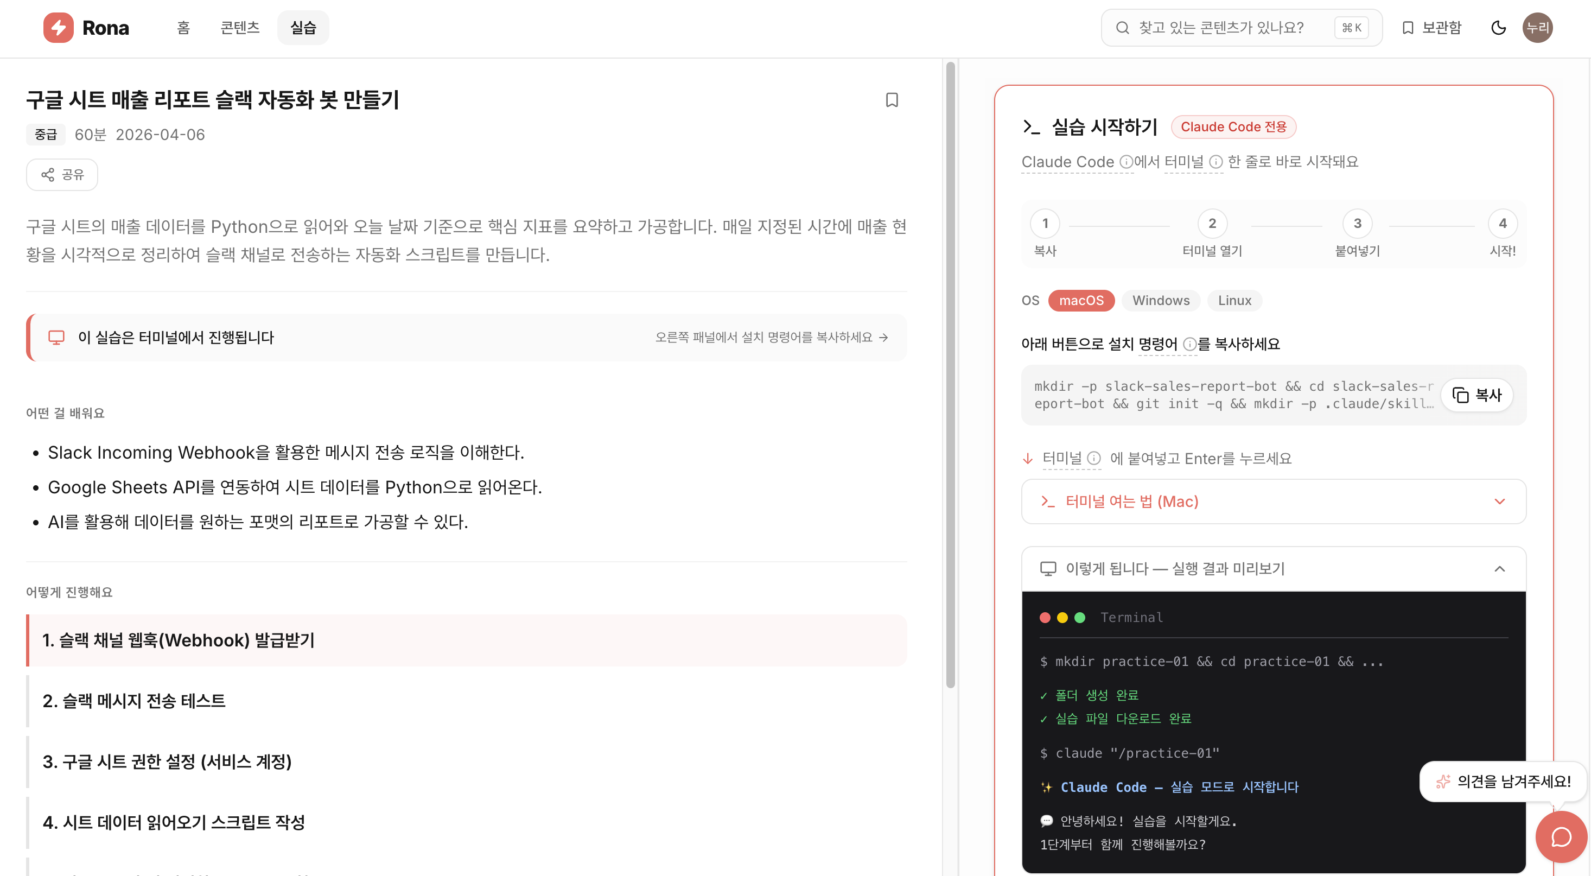The width and height of the screenshot is (1591, 876).
Task: Click the 공유 share button
Action: click(61, 174)
